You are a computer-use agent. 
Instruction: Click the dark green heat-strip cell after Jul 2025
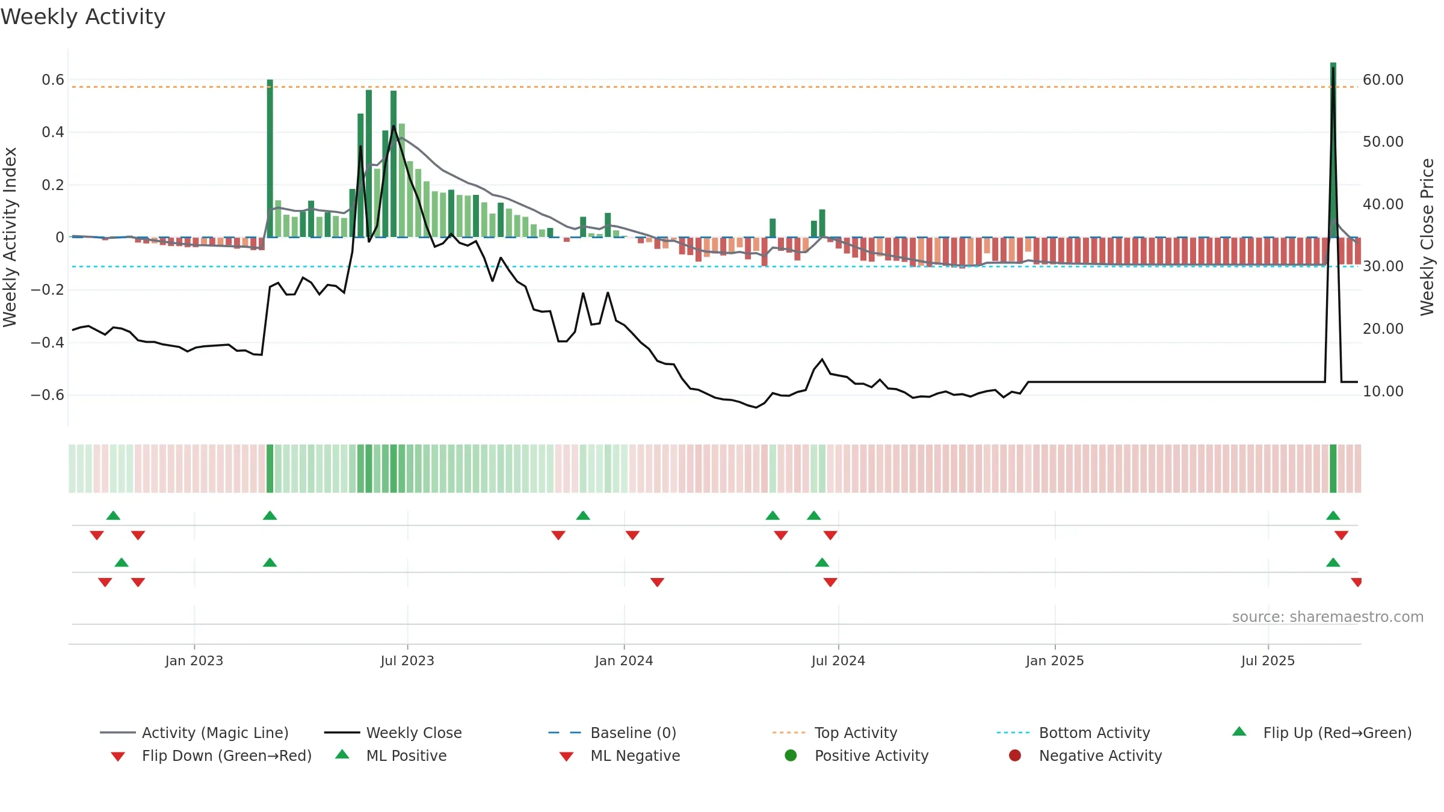tap(1333, 469)
